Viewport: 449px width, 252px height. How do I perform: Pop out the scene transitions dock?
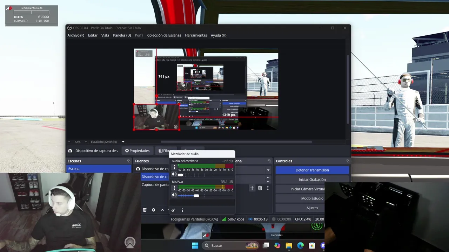pyautogui.click(x=269, y=161)
